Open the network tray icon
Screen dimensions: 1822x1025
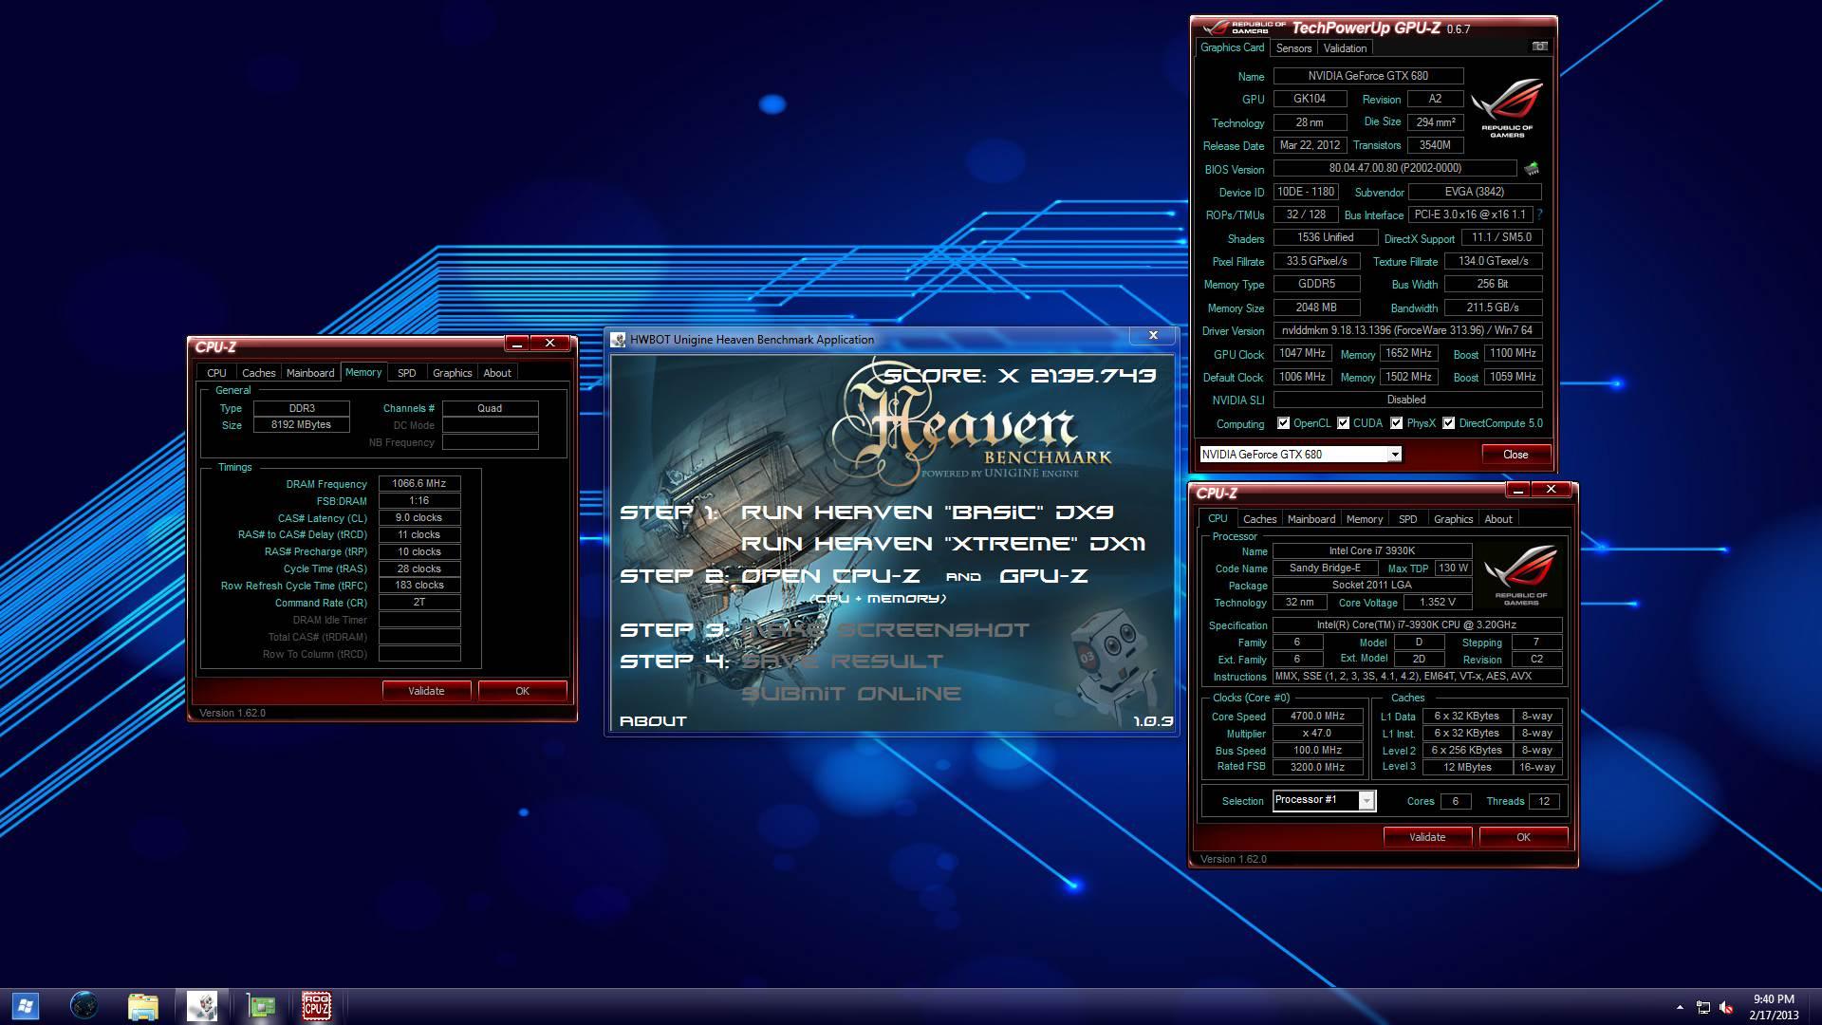coord(1703,1007)
